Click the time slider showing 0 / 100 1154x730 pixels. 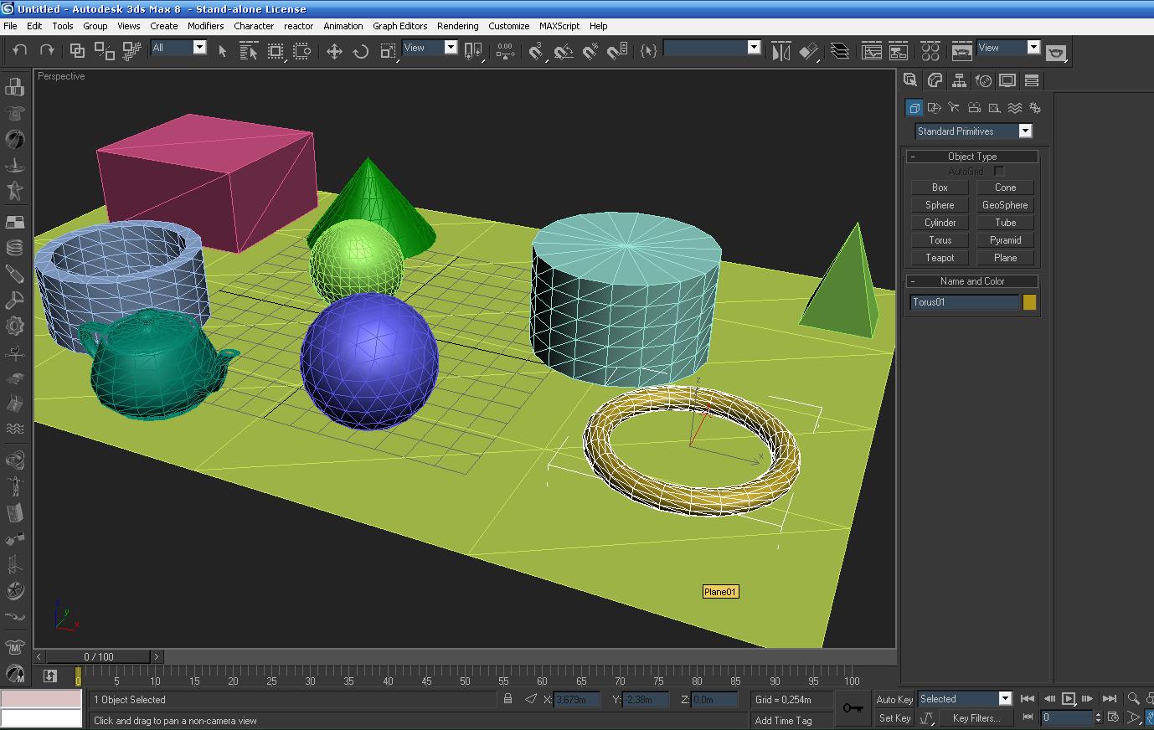tap(99, 657)
